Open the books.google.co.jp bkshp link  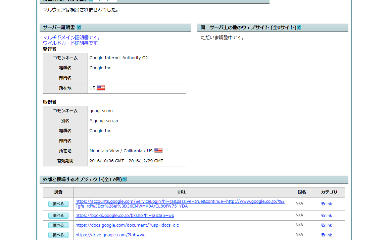(125, 216)
